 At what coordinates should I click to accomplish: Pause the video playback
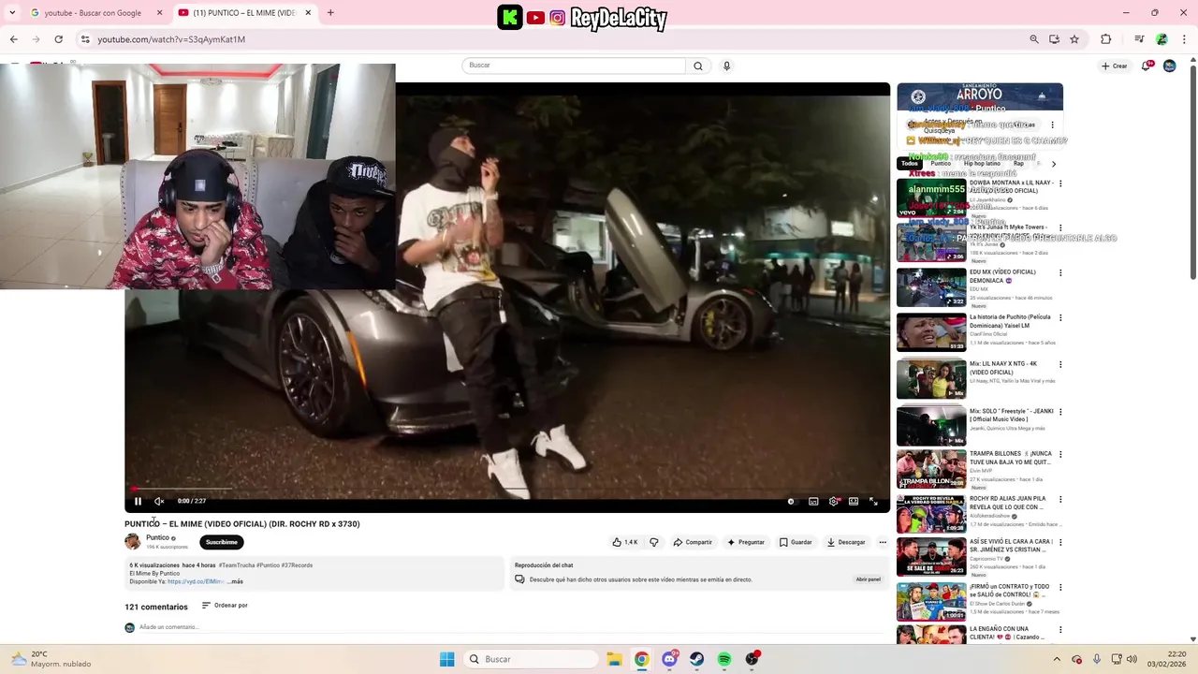138,501
